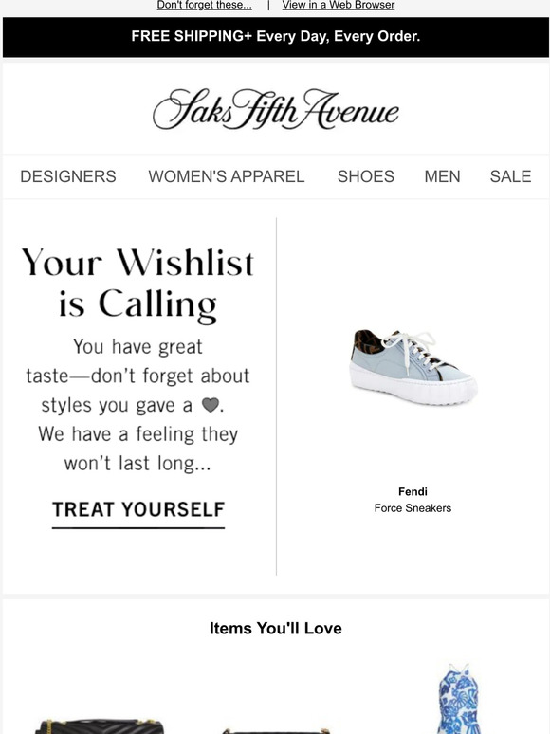Open the black quilted handbag thumbnail
This screenshot has width=550, height=734.
click(100, 726)
